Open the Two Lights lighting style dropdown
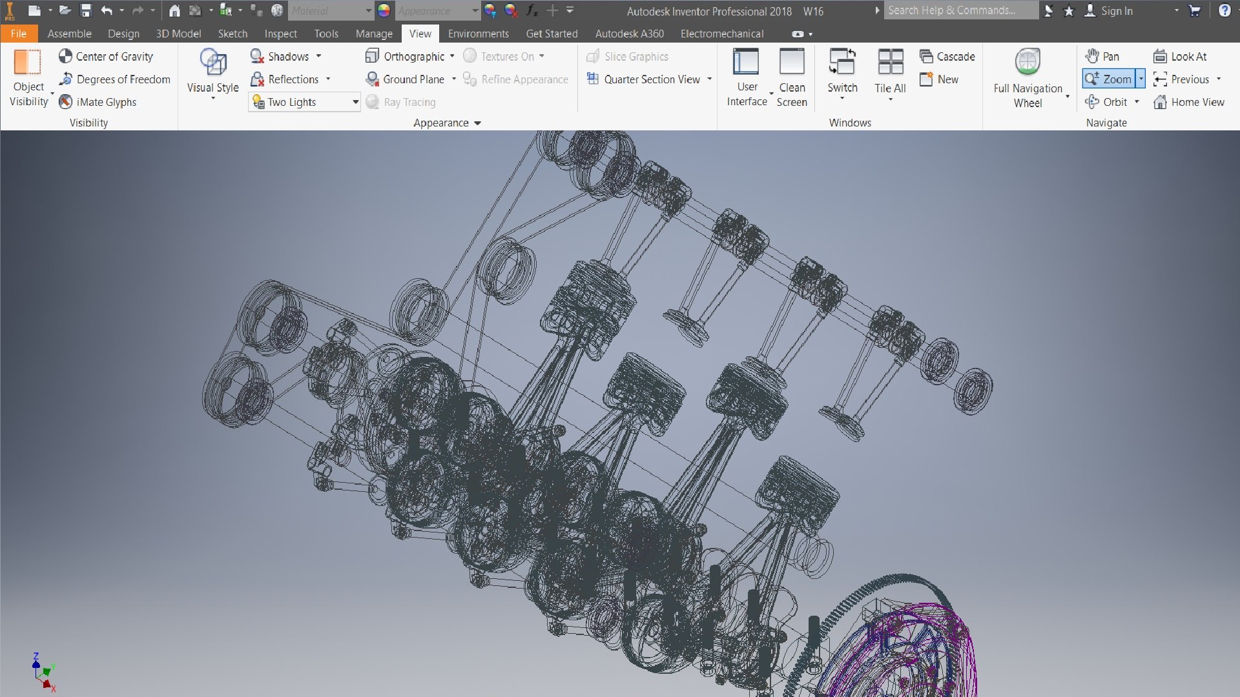The width and height of the screenshot is (1240, 697). (x=305, y=102)
